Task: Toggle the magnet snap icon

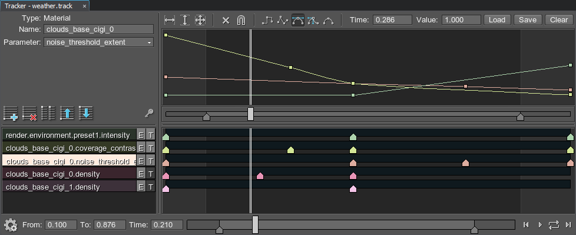Action: (241, 20)
